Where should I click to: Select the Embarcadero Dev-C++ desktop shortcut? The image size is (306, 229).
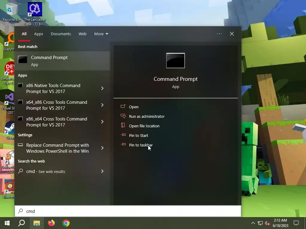pyautogui.click(x=8, y=74)
